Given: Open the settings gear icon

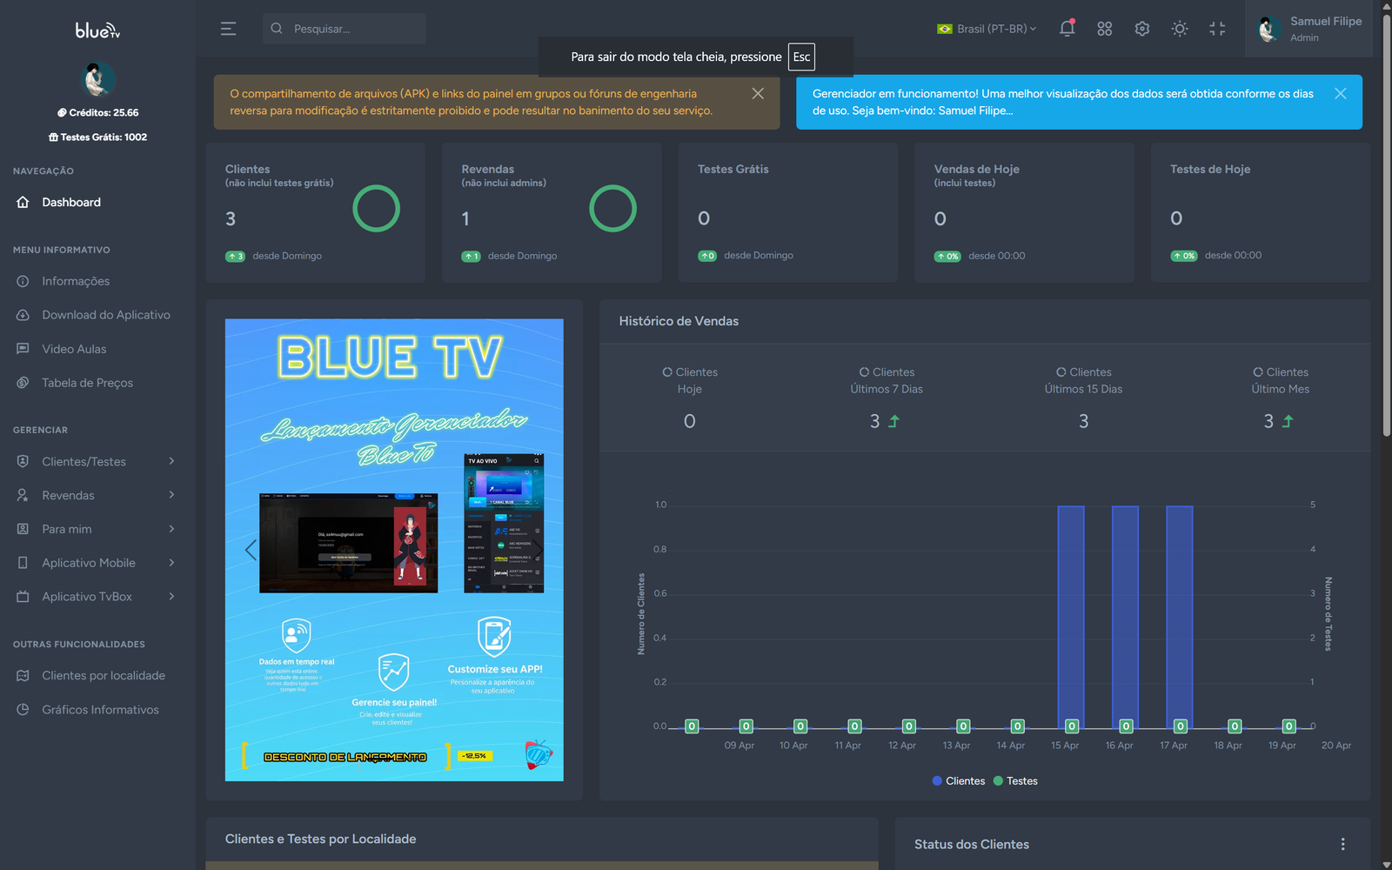Looking at the screenshot, I should click(1142, 29).
